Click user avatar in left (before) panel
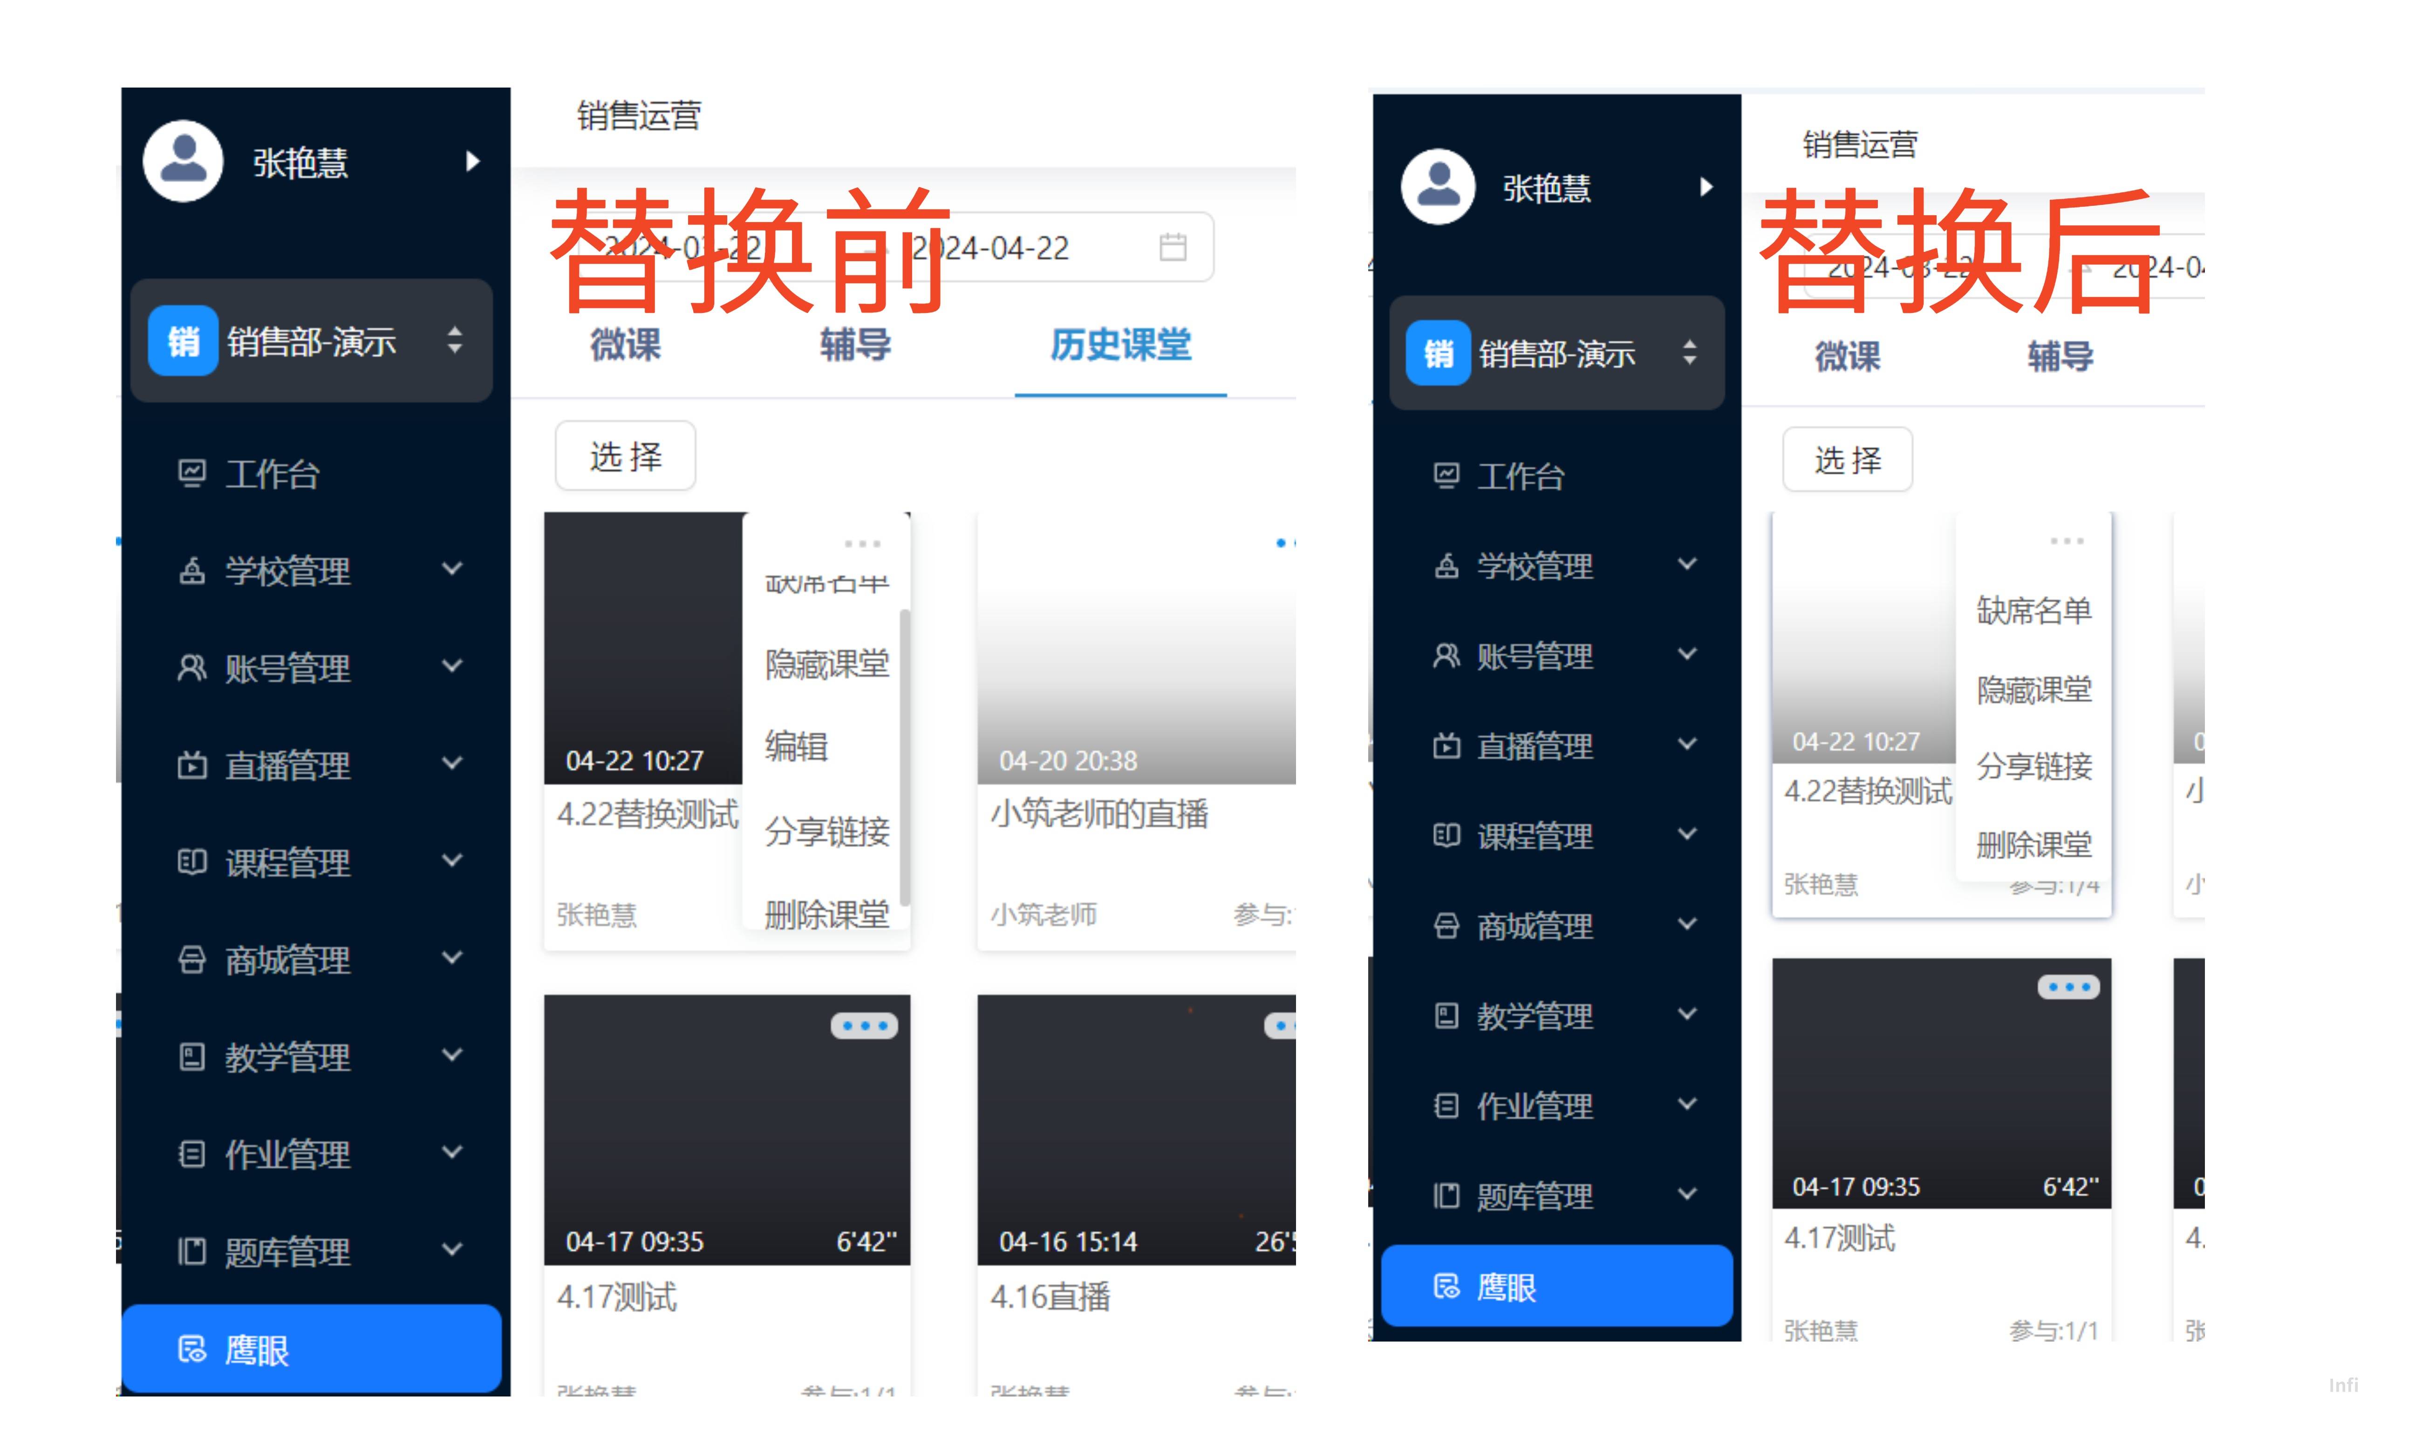Viewport: 2415px width, 1437px height. tap(182, 161)
